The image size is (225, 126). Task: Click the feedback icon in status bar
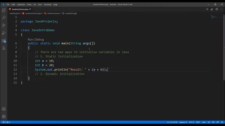pyautogui.click(x=218, y=122)
